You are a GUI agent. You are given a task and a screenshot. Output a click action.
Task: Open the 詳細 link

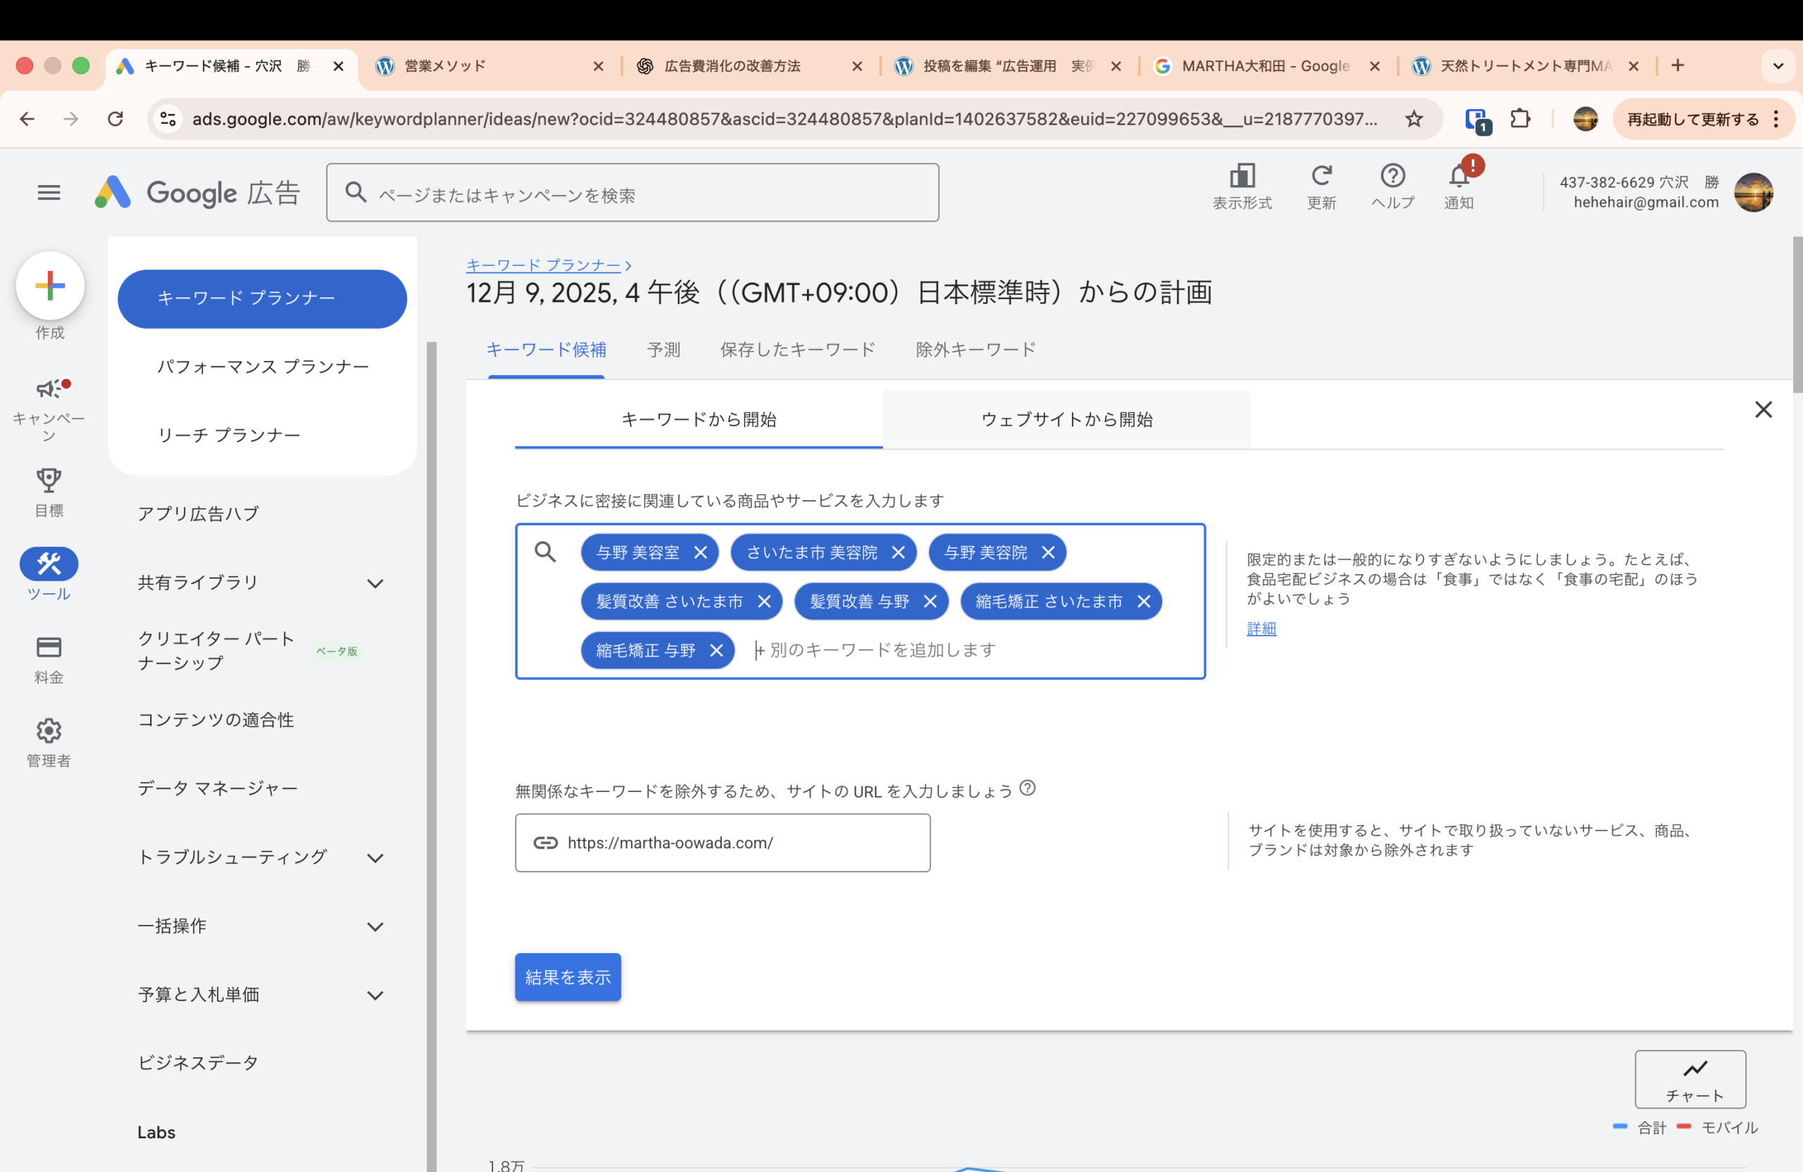(1261, 629)
